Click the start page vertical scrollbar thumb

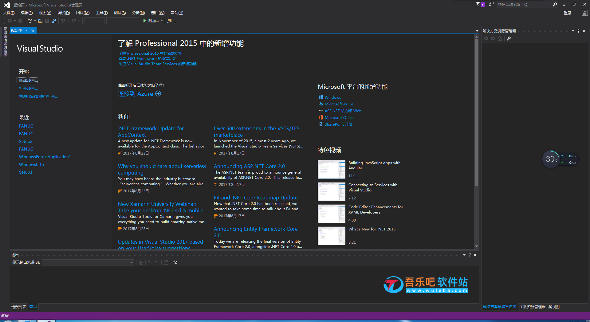pos(476,112)
